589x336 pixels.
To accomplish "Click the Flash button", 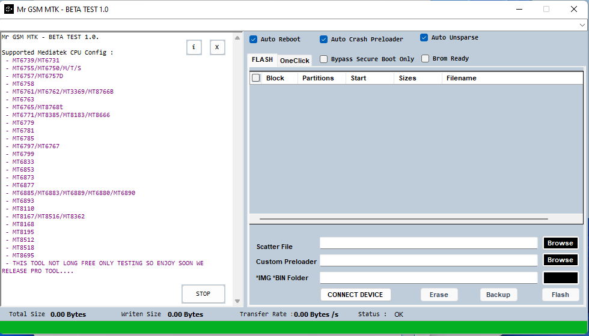I will coord(560,295).
